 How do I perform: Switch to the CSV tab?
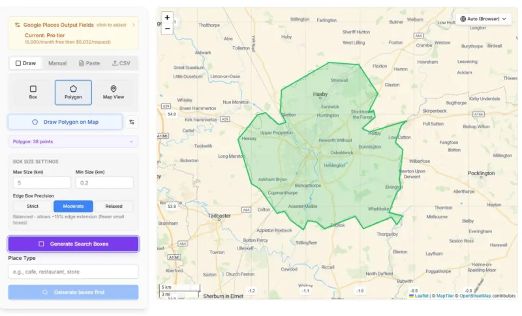121,63
